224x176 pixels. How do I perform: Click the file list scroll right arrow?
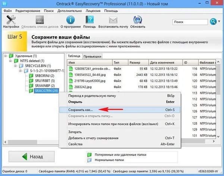point(214,141)
